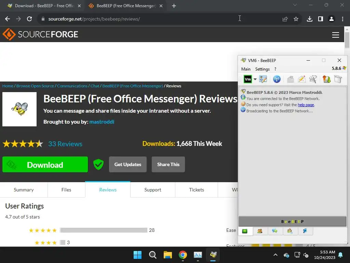Expand the status dropdown arrow beside Vm avatar
Image resolution: width=350 pixels, height=263 pixels.
click(255, 79)
